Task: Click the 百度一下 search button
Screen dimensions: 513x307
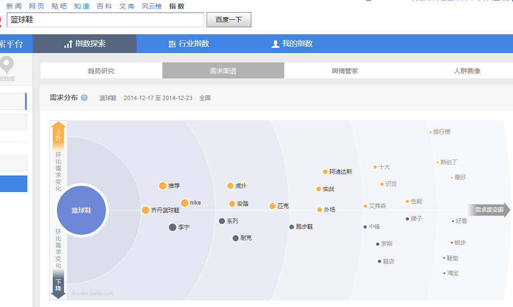Action: pyautogui.click(x=229, y=20)
